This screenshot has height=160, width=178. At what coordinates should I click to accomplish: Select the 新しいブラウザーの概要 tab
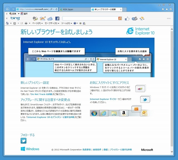105,9
